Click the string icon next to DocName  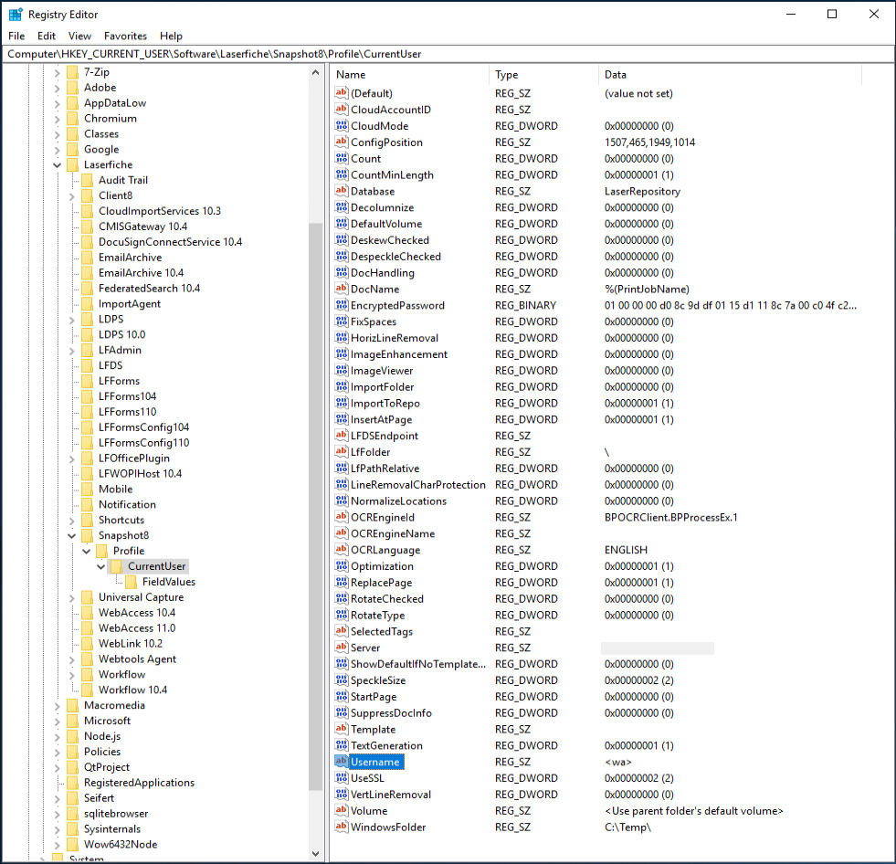pyautogui.click(x=342, y=289)
